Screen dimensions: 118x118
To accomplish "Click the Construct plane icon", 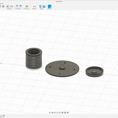I will click(x=27, y=6).
